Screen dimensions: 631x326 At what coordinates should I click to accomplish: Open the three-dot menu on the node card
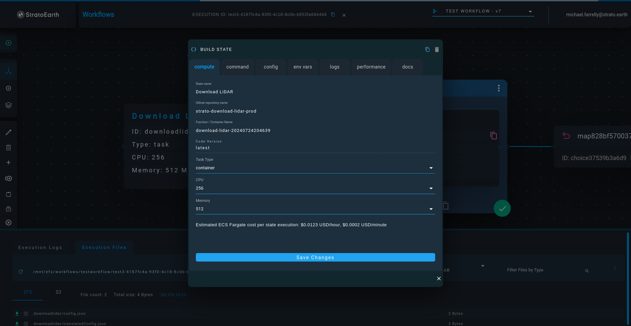(x=499, y=88)
